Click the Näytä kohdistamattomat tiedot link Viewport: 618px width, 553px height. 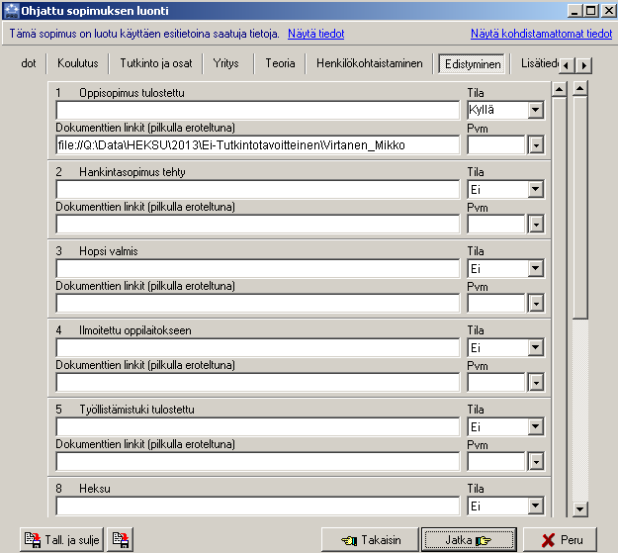point(542,34)
